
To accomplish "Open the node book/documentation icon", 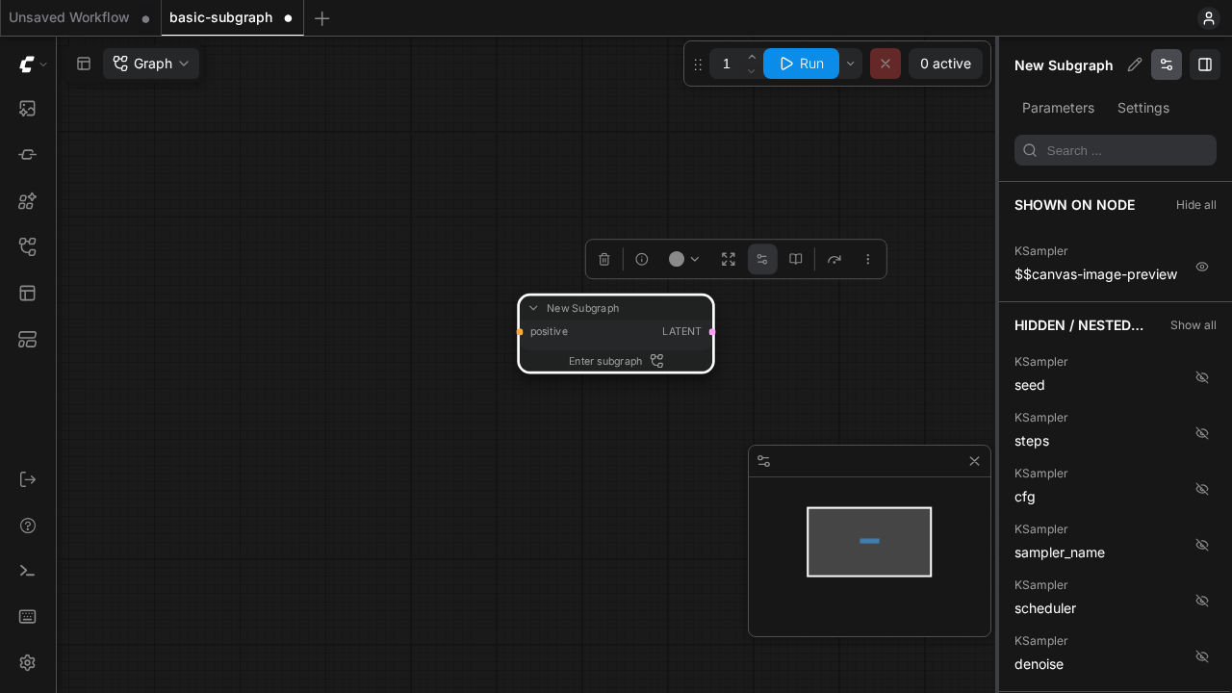I will click(x=796, y=259).
